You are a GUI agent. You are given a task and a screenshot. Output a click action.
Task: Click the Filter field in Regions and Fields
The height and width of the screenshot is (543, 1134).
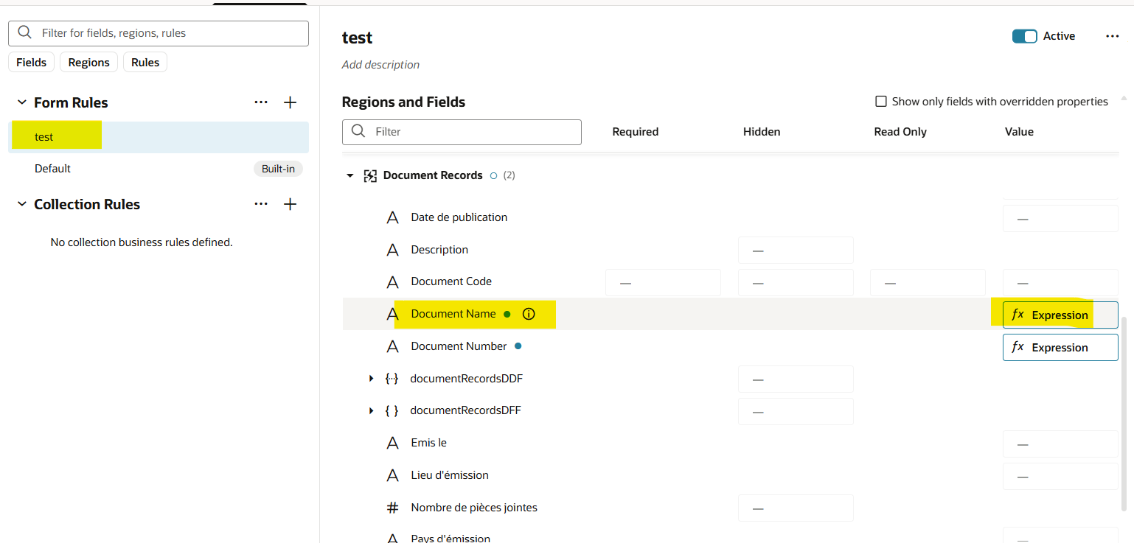[462, 132]
